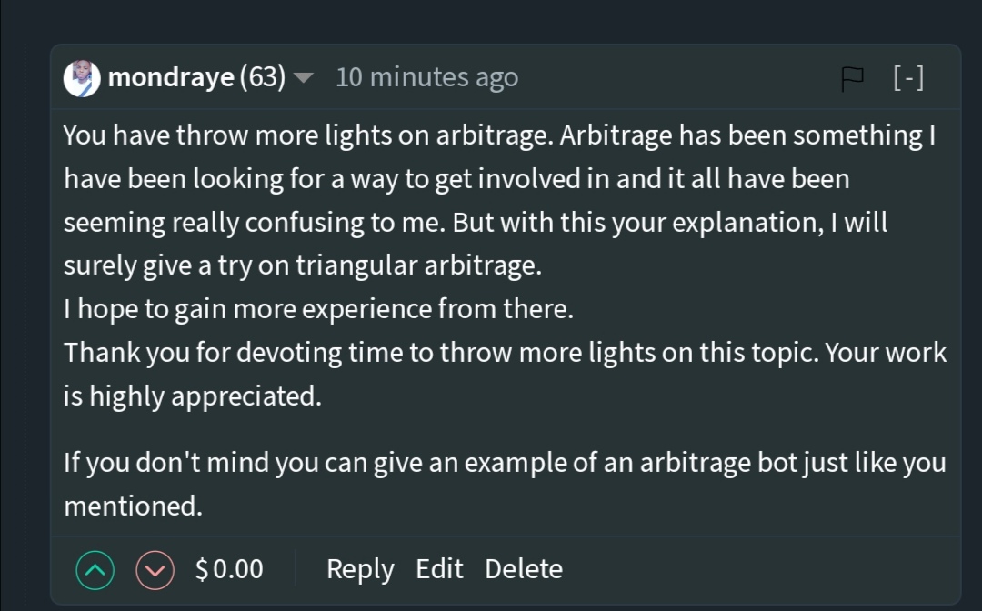Flag this comment with the flag icon
The image size is (982, 611).
coord(852,79)
